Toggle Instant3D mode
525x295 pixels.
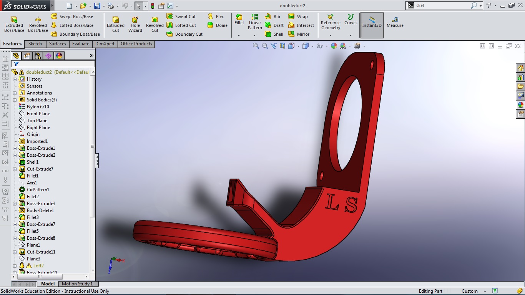click(x=372, y=25)
